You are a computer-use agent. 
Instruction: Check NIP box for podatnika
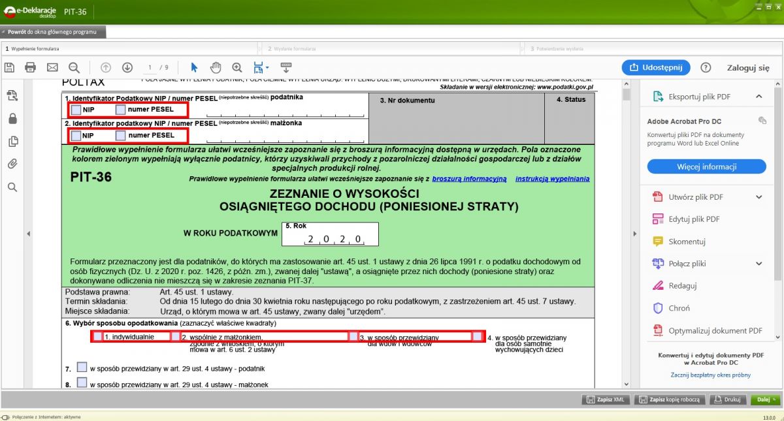pyautogui.click(x=76, y=110)
